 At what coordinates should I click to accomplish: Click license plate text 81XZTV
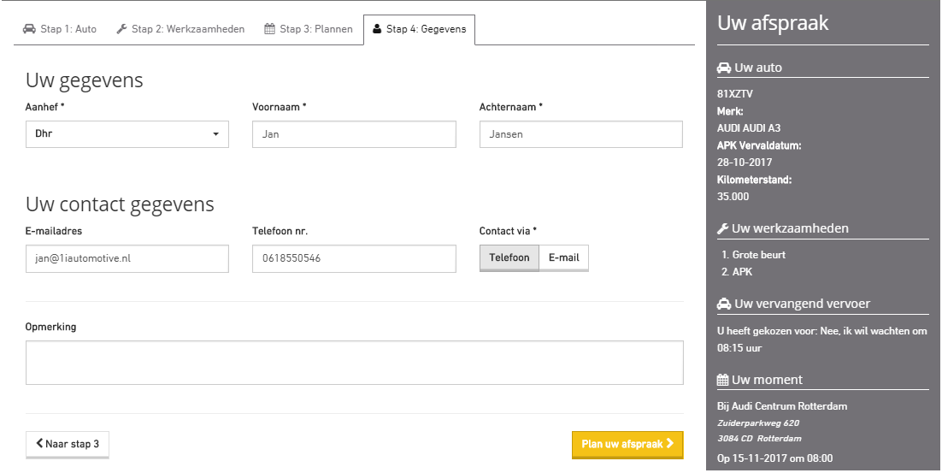735,94
